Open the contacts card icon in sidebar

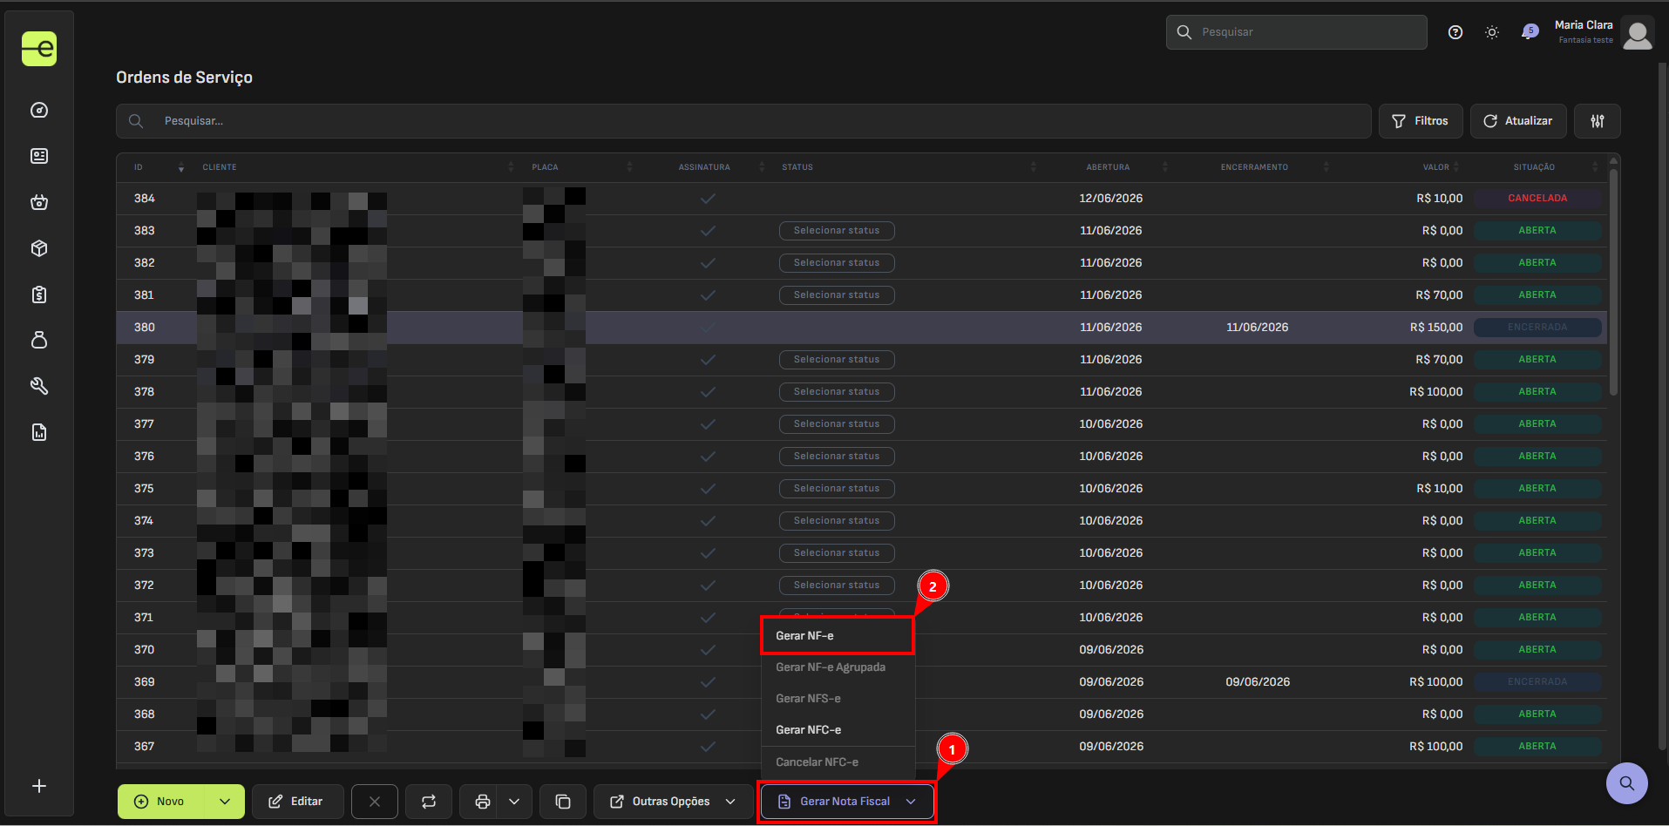coord(39,156)
